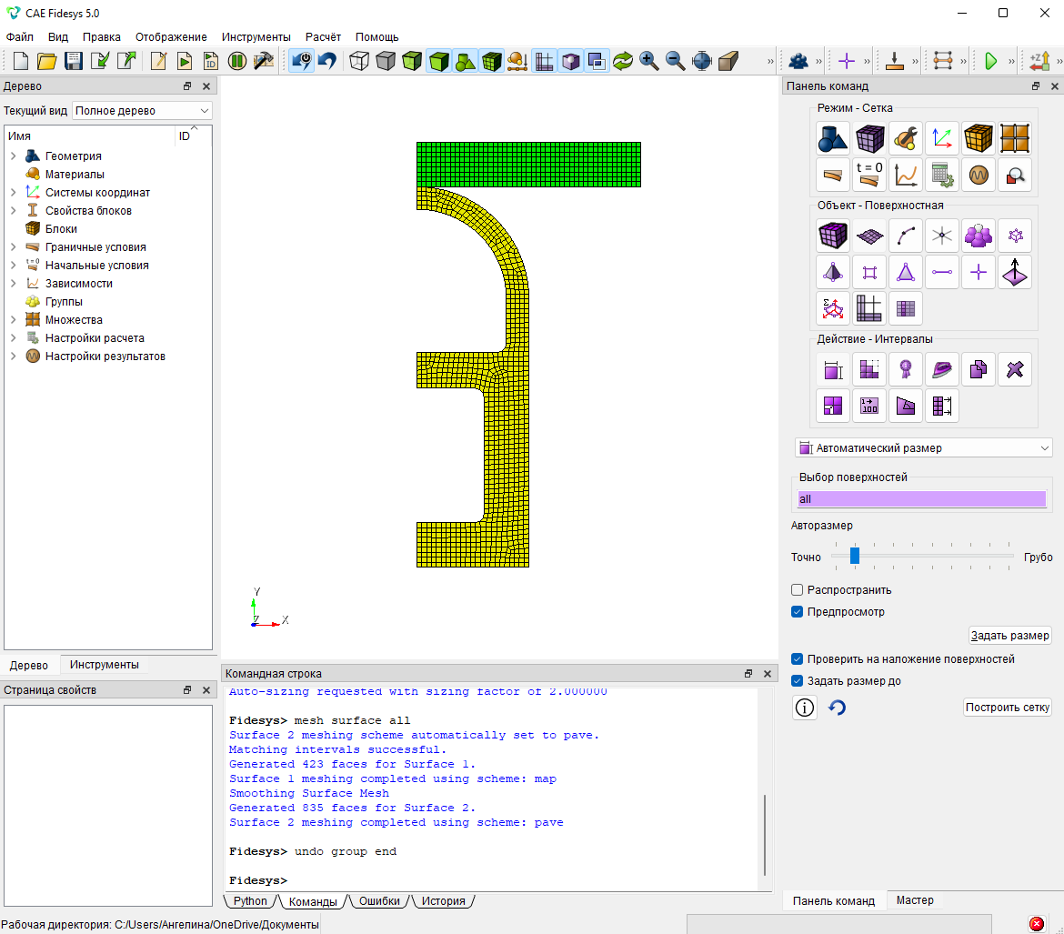Open the Текущий вид Полное дерево dropdown

click(142, 111)
